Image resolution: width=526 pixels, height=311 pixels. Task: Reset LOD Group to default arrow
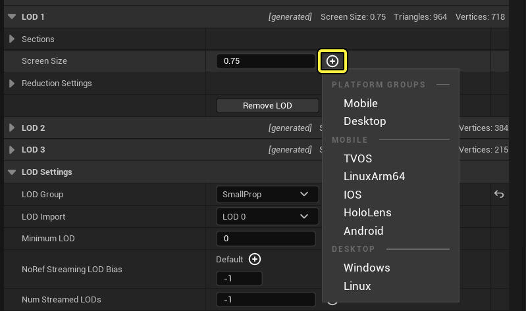click(x=499, y=195)
